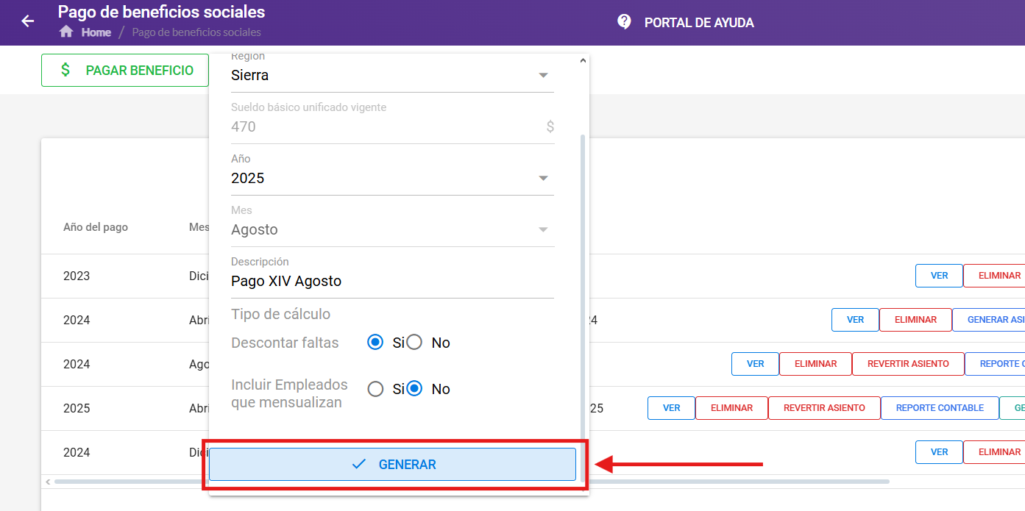The height and width of the screenshot is (511, 1025).
Task: Open the Mes dropdown showing Agosto
Action: pos(392,229)
